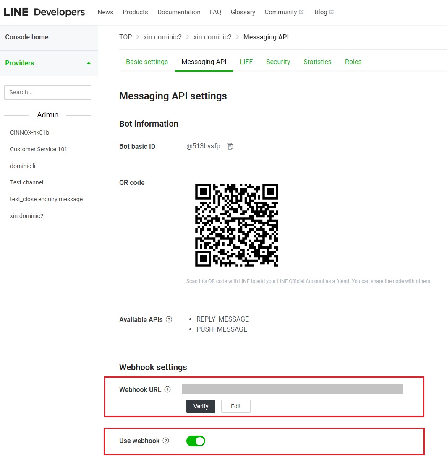
Task: Switch to the Statistics tab
Action: [317, 62]
